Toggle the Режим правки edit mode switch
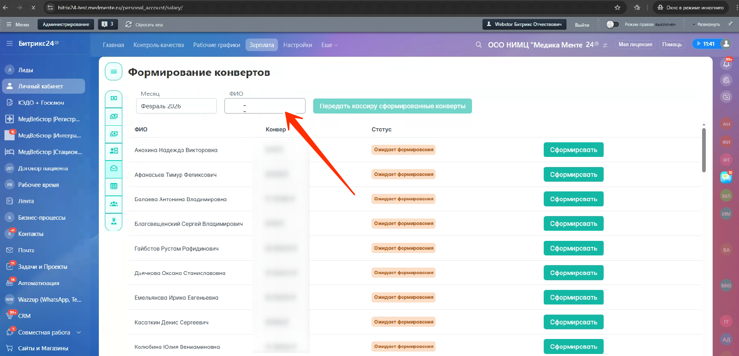The image size is (739, 356). coord(612,24)
